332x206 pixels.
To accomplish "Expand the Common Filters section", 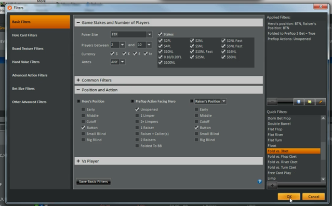I will (x=78, y=80).
